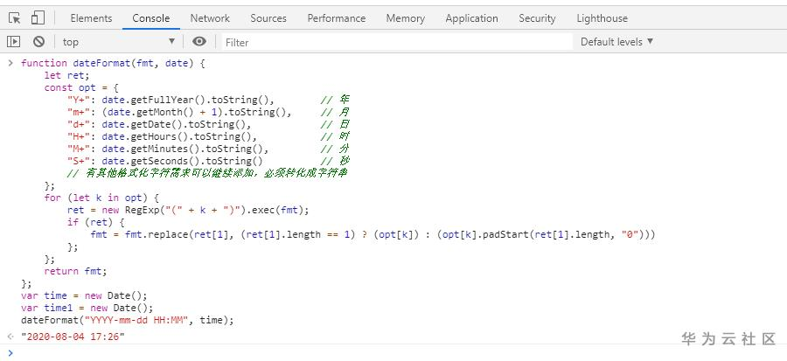Image resolution: width=787 pixels, height=361 pixels.
Task: Switch to the Elements tab
Action: (x=91, y=17)
